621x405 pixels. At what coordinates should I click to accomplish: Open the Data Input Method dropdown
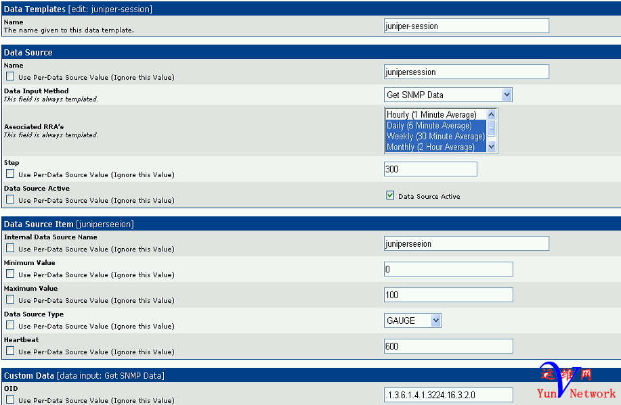(448, 95)
